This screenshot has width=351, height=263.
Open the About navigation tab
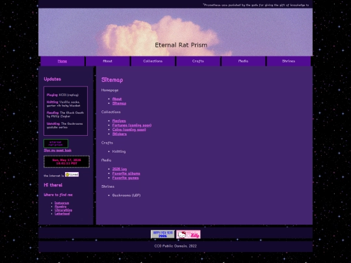108,61
